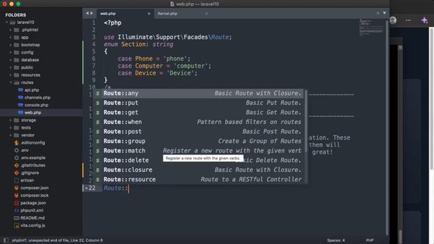This screenshot has height=244, width=434.
Task: Open artisan file icon
Action: tap(16, 180)
